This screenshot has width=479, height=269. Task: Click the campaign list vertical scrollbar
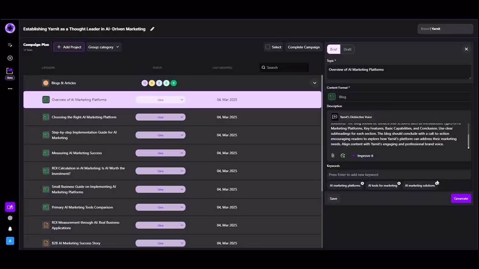322,133
